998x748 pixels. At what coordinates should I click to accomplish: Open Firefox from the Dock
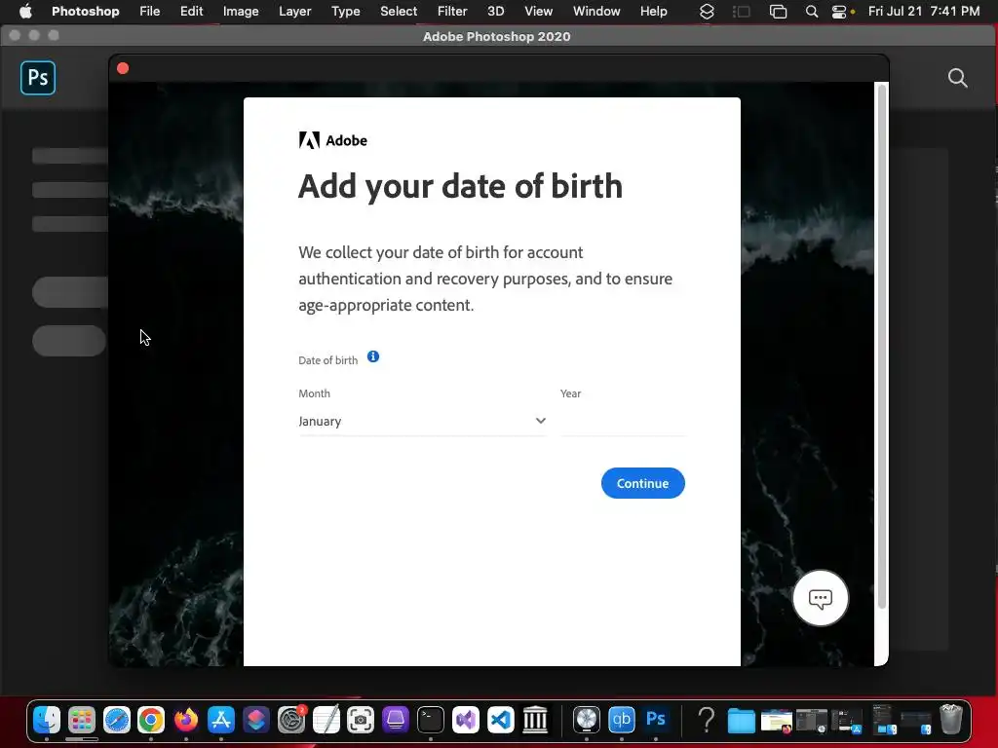point(186,720)
